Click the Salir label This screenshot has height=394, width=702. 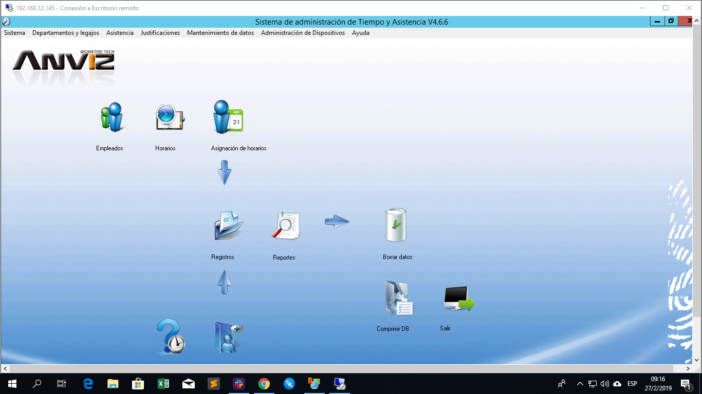[445, 328]
